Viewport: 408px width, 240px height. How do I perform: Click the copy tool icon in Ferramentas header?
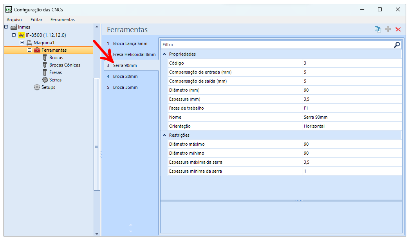(x=377, y=29)
